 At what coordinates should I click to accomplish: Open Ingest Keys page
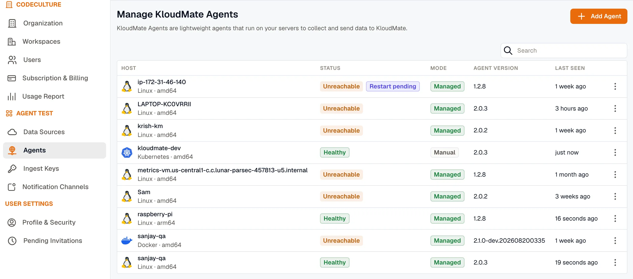[55, 169]
